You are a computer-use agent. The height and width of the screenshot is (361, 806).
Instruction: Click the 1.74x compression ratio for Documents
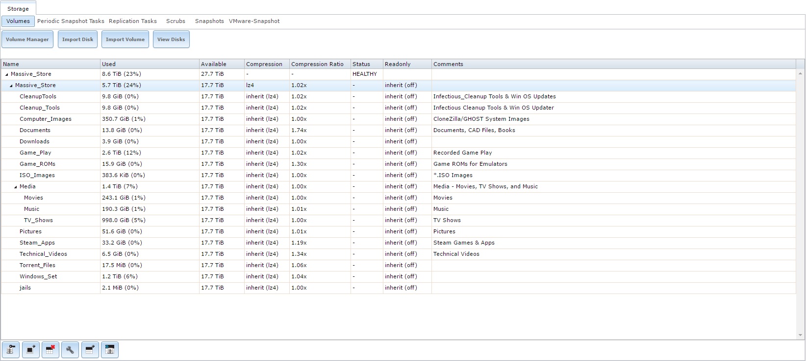299,131
